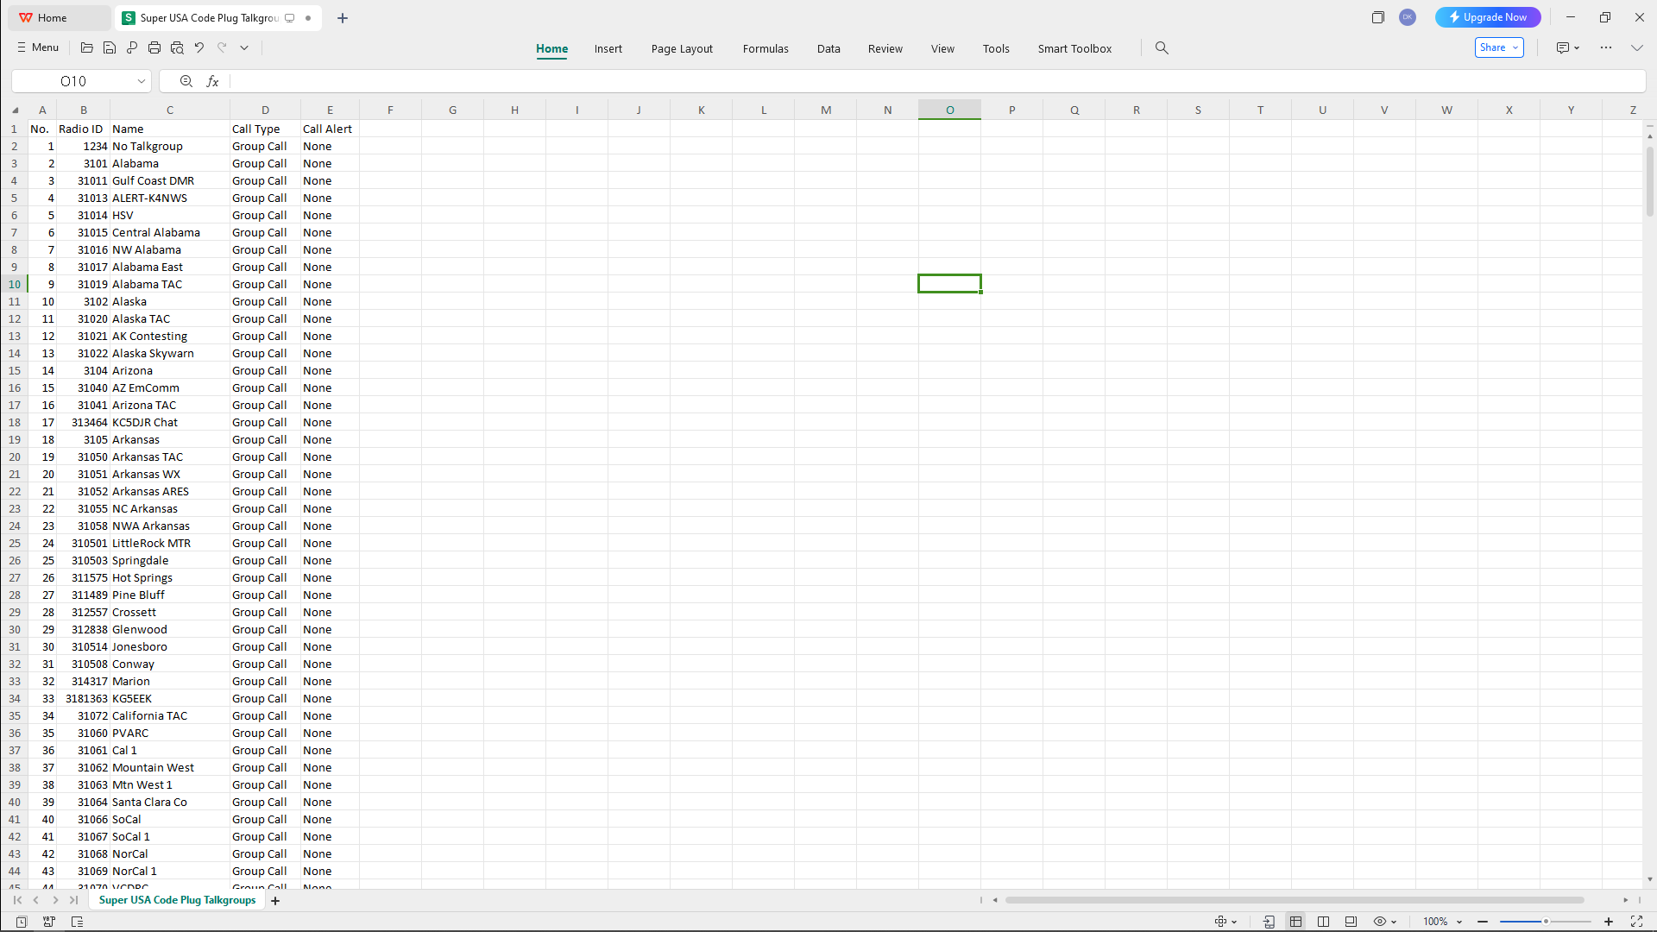Save the workbook with the Save icon
The width and height of the screenshot is (1657, 932).
click(110, 48)
